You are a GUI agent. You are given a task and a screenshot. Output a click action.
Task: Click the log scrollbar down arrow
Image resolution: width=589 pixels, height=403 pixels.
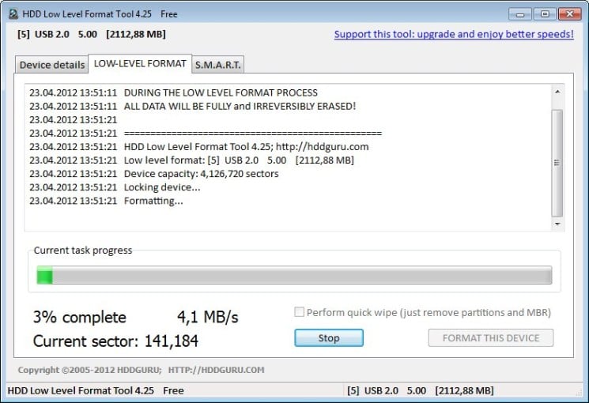(x=557, y=224)
